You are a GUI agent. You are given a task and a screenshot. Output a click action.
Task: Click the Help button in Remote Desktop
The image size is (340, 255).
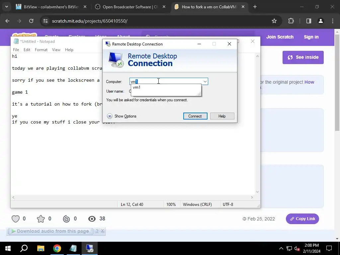tap(222, 116)
